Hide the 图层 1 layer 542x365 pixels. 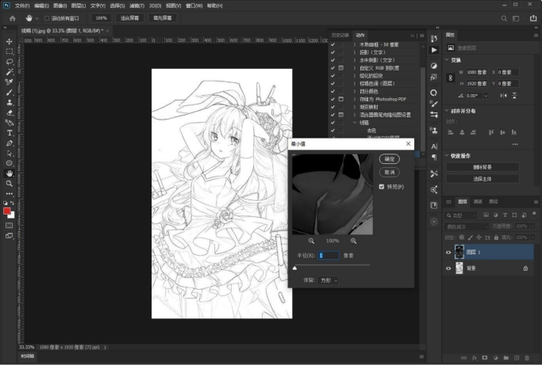tap(448, 253)
